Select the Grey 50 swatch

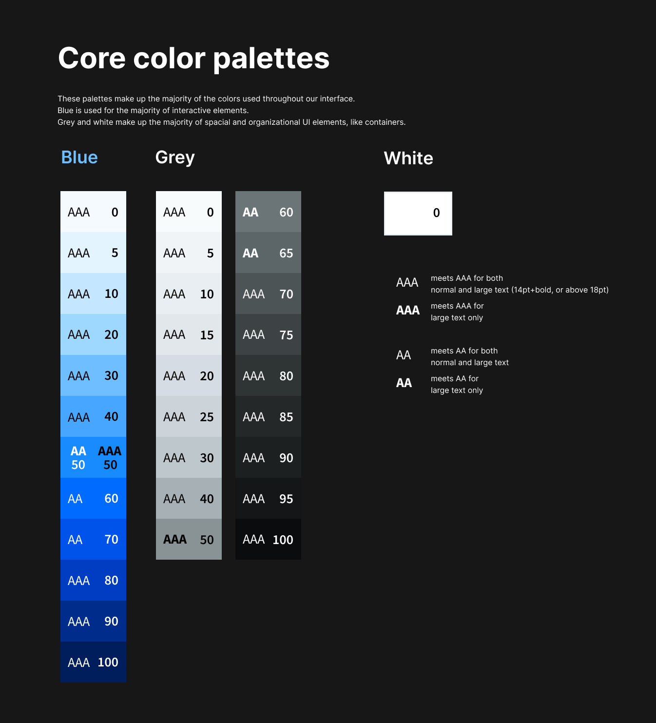click(189, 539)
